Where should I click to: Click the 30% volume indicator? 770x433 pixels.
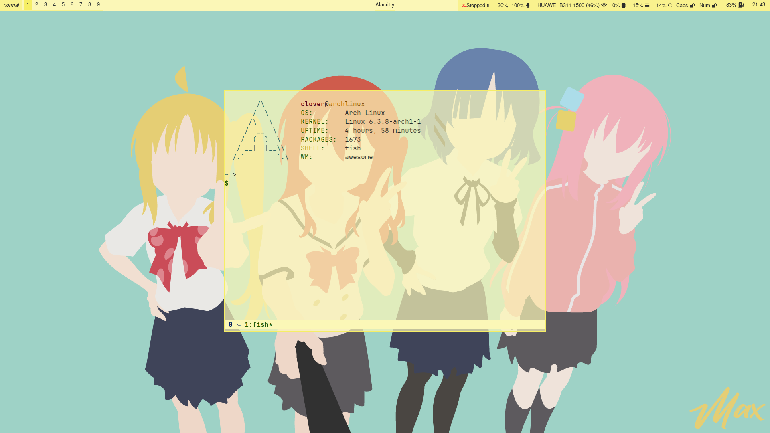coord(503,5)
